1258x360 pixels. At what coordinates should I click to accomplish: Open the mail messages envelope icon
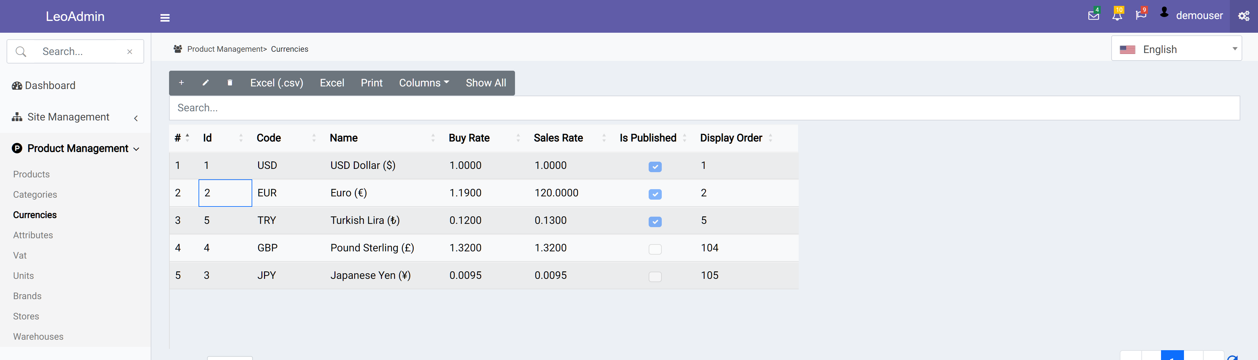point(1094,16)
